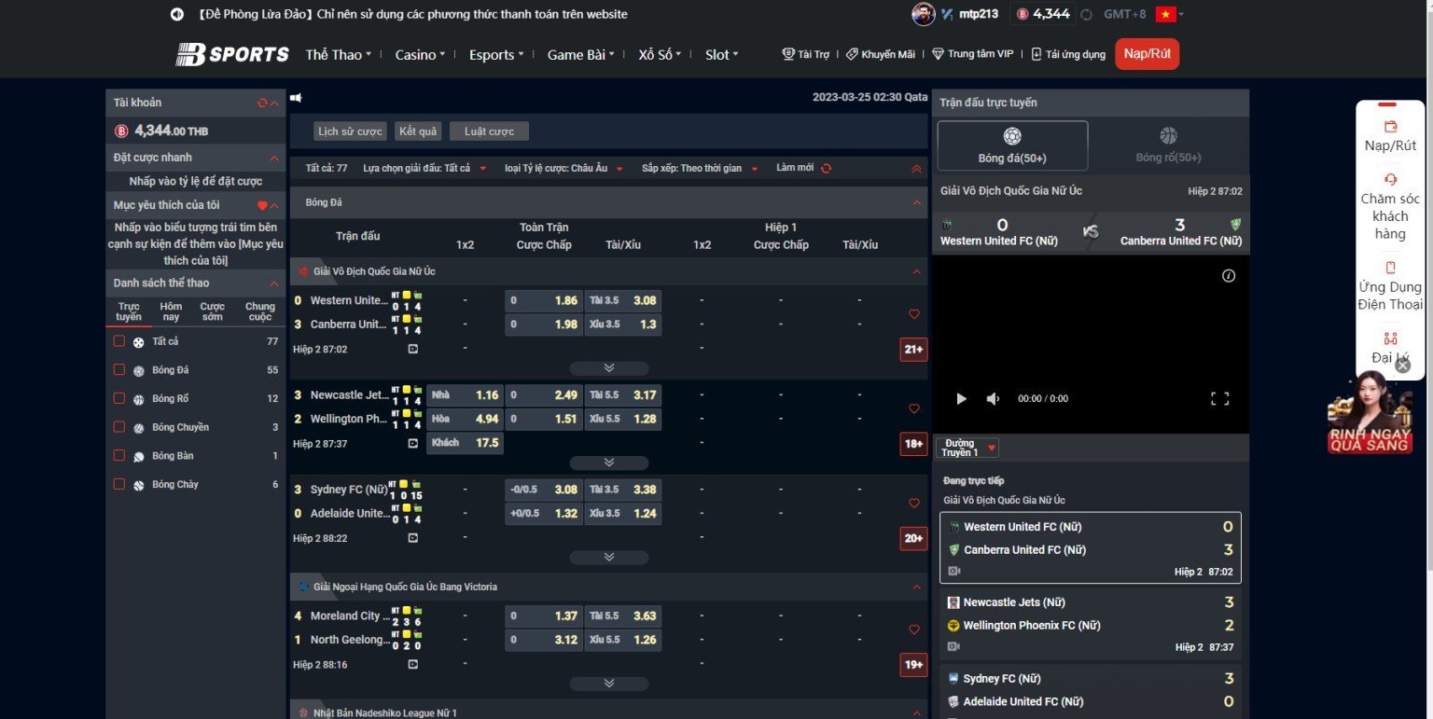1433x719 pixels.
Task: Switch to the Cược sớm tab
Action: point(213,311)
